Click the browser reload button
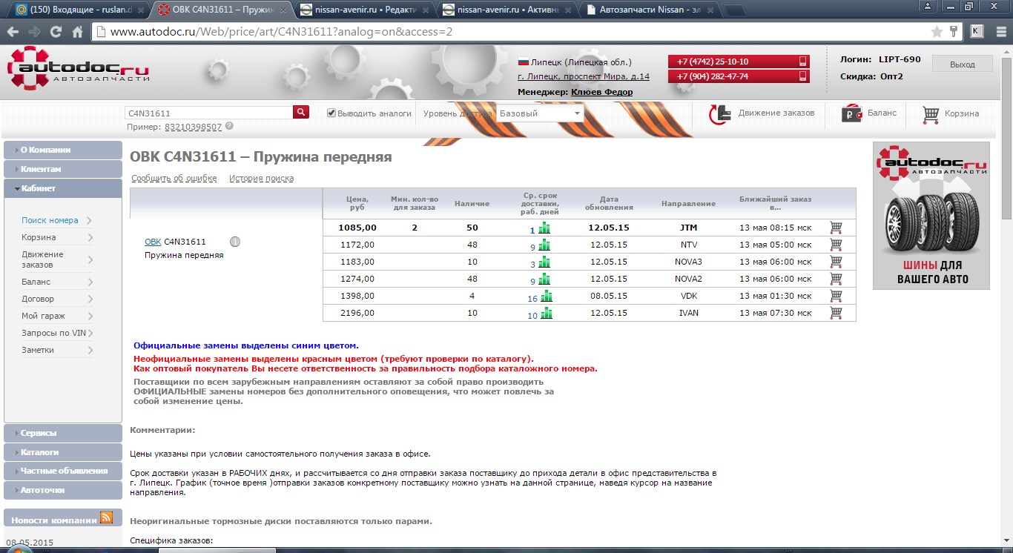The height and width of the screenshot is (553, 1013). point(56,32)
